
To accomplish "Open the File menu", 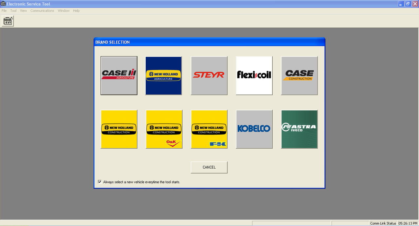I will (x=4, y=11).
